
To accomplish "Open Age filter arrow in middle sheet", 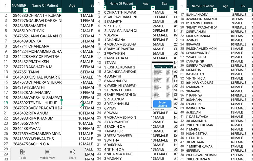I will tap(153, 8).
